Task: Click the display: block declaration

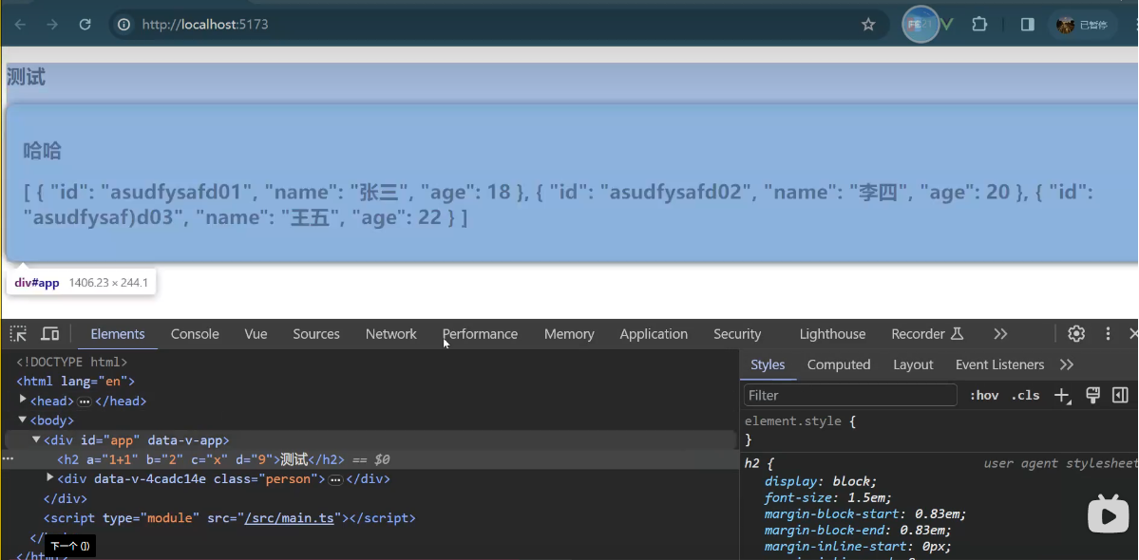Action: click(821, 481)
